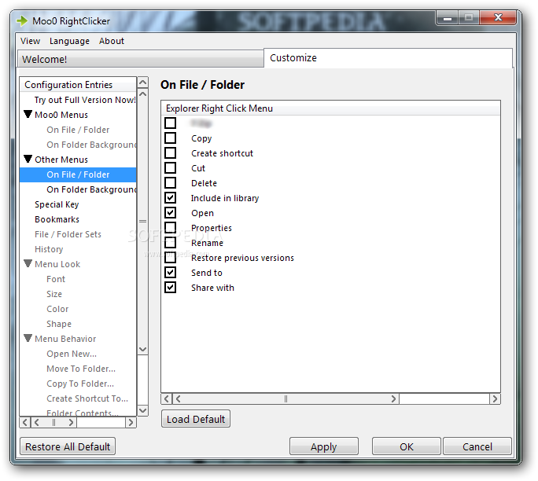This screenshot has height=481, width=538.
Task: Enable the Delete checkbox
Action: click(170, 182)
